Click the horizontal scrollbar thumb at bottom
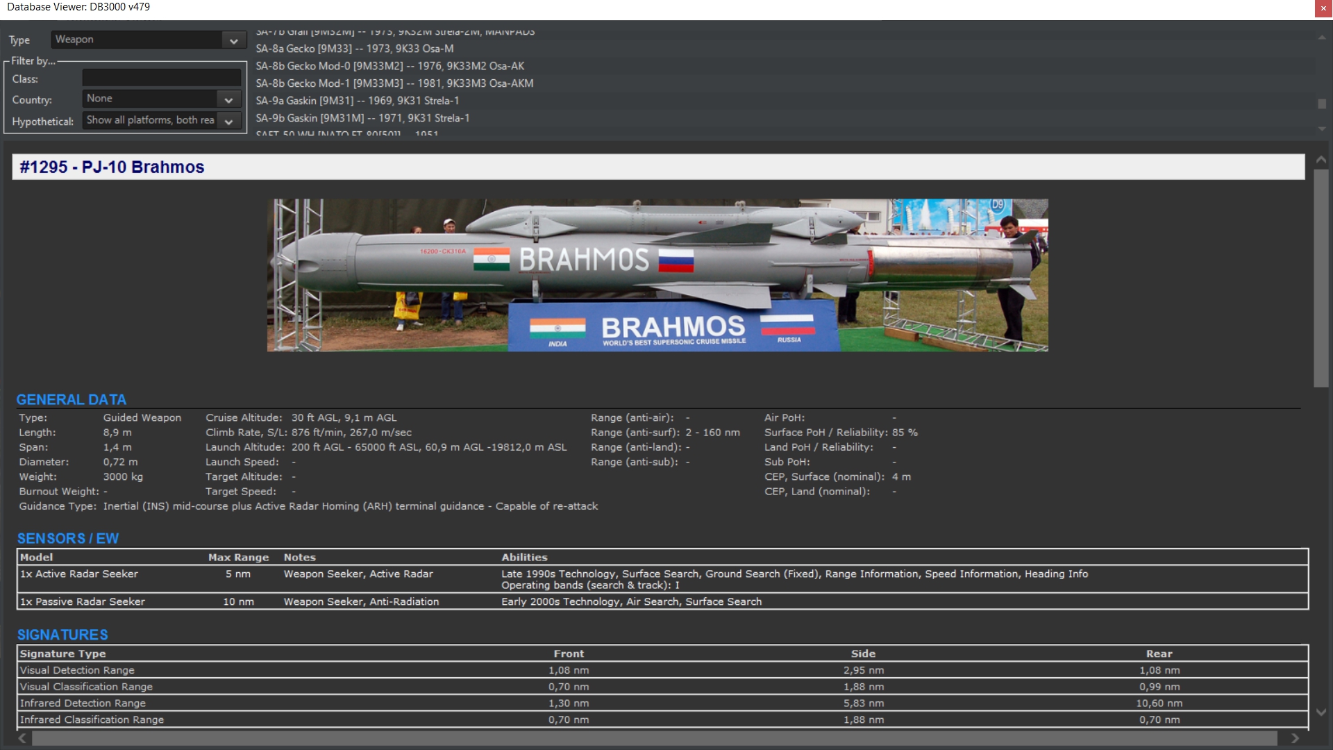This screenshot has width=1333, height=750. click(x=653, y=738)
